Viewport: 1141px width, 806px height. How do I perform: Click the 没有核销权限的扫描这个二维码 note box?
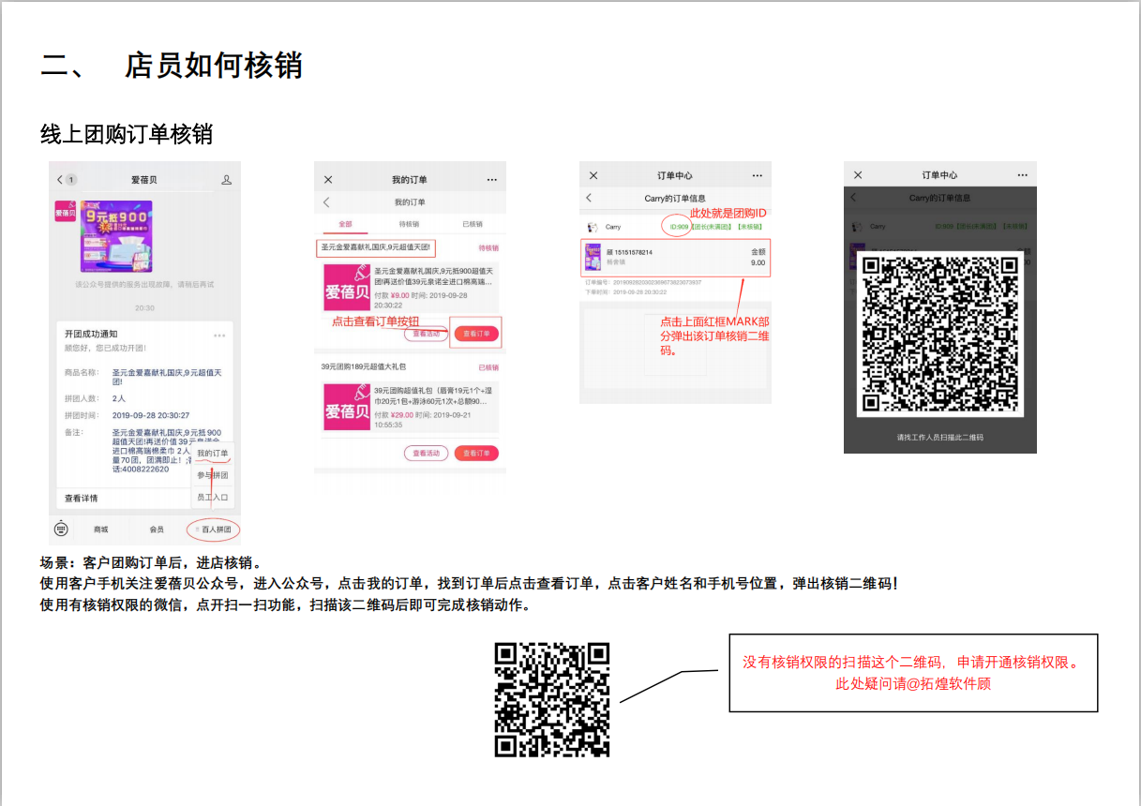913,673
